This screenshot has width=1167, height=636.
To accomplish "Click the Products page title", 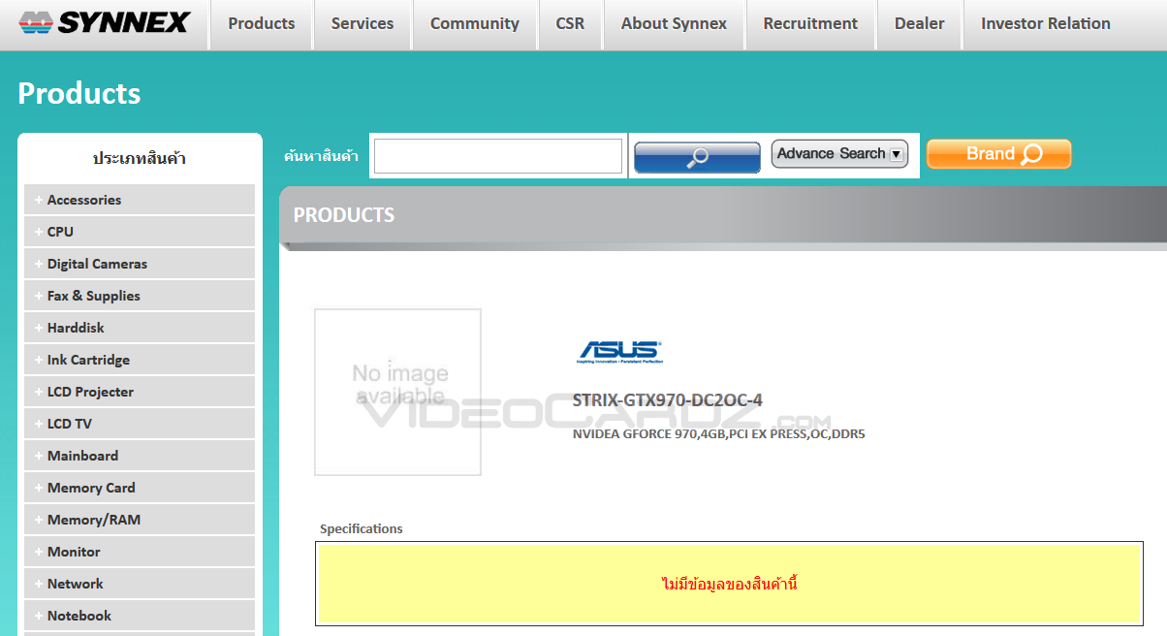I will [79, 93].
